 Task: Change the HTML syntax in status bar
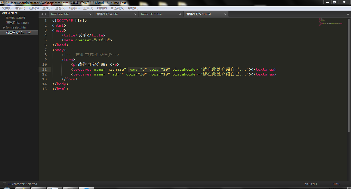[336, 184]
